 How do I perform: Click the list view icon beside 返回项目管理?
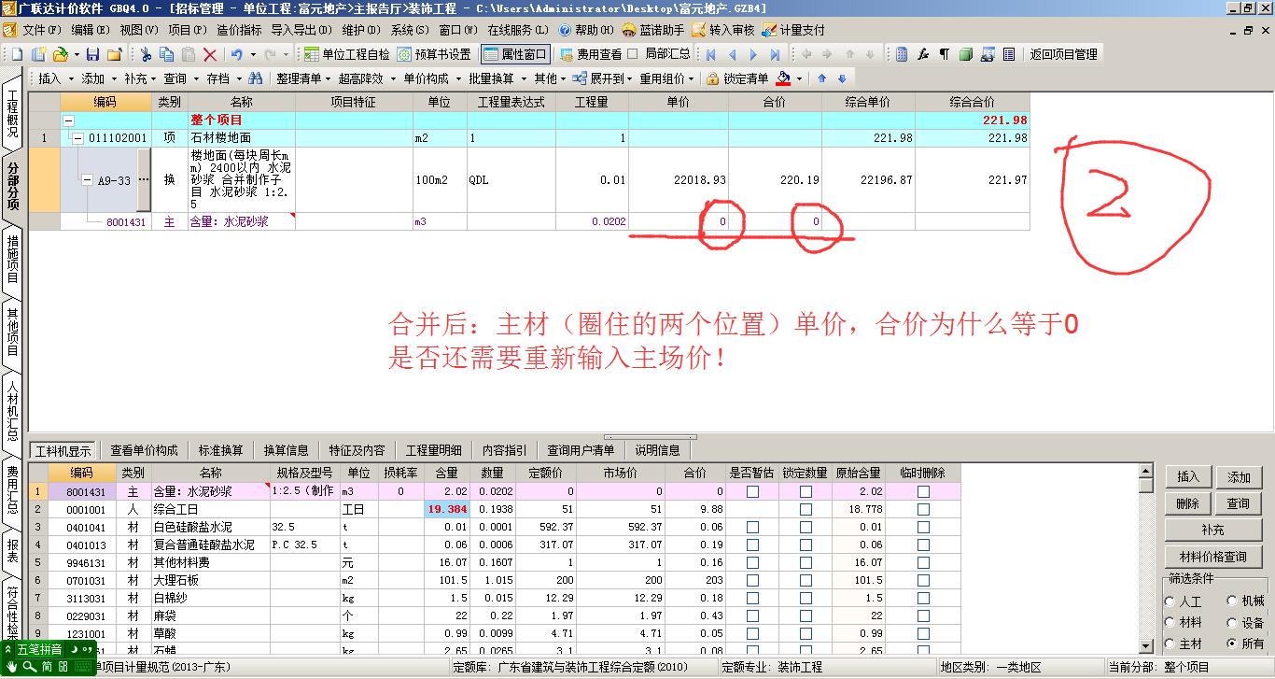(x=1009, y=55)
